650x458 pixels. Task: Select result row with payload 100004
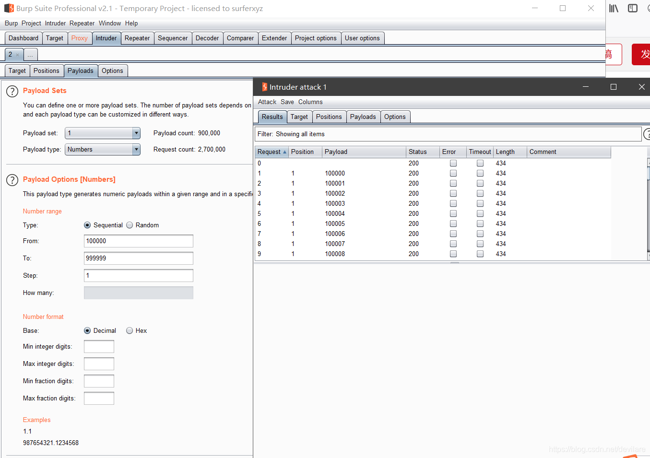click(433, 214)
